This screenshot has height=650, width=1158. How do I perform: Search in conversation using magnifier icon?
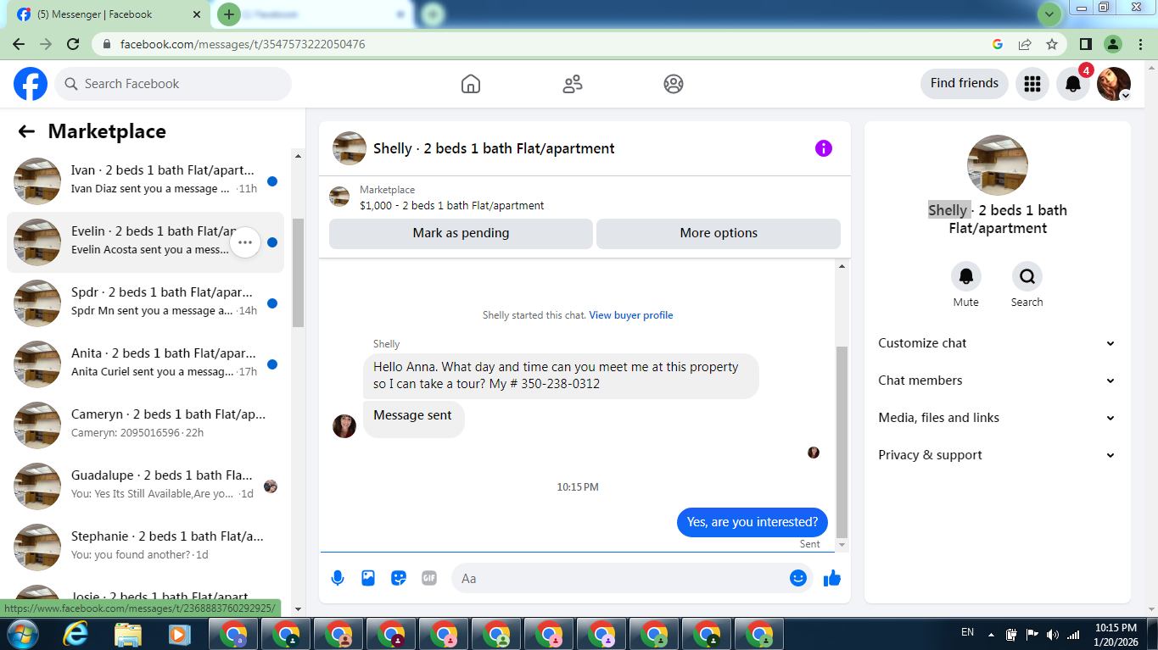pyautogui.click(x=1027, y=276)
